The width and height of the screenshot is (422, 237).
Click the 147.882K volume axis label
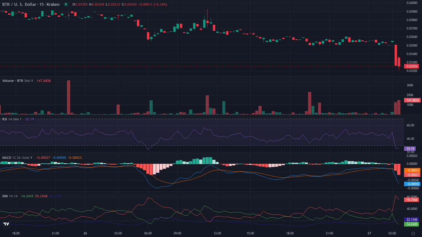(x=413, y=100)
